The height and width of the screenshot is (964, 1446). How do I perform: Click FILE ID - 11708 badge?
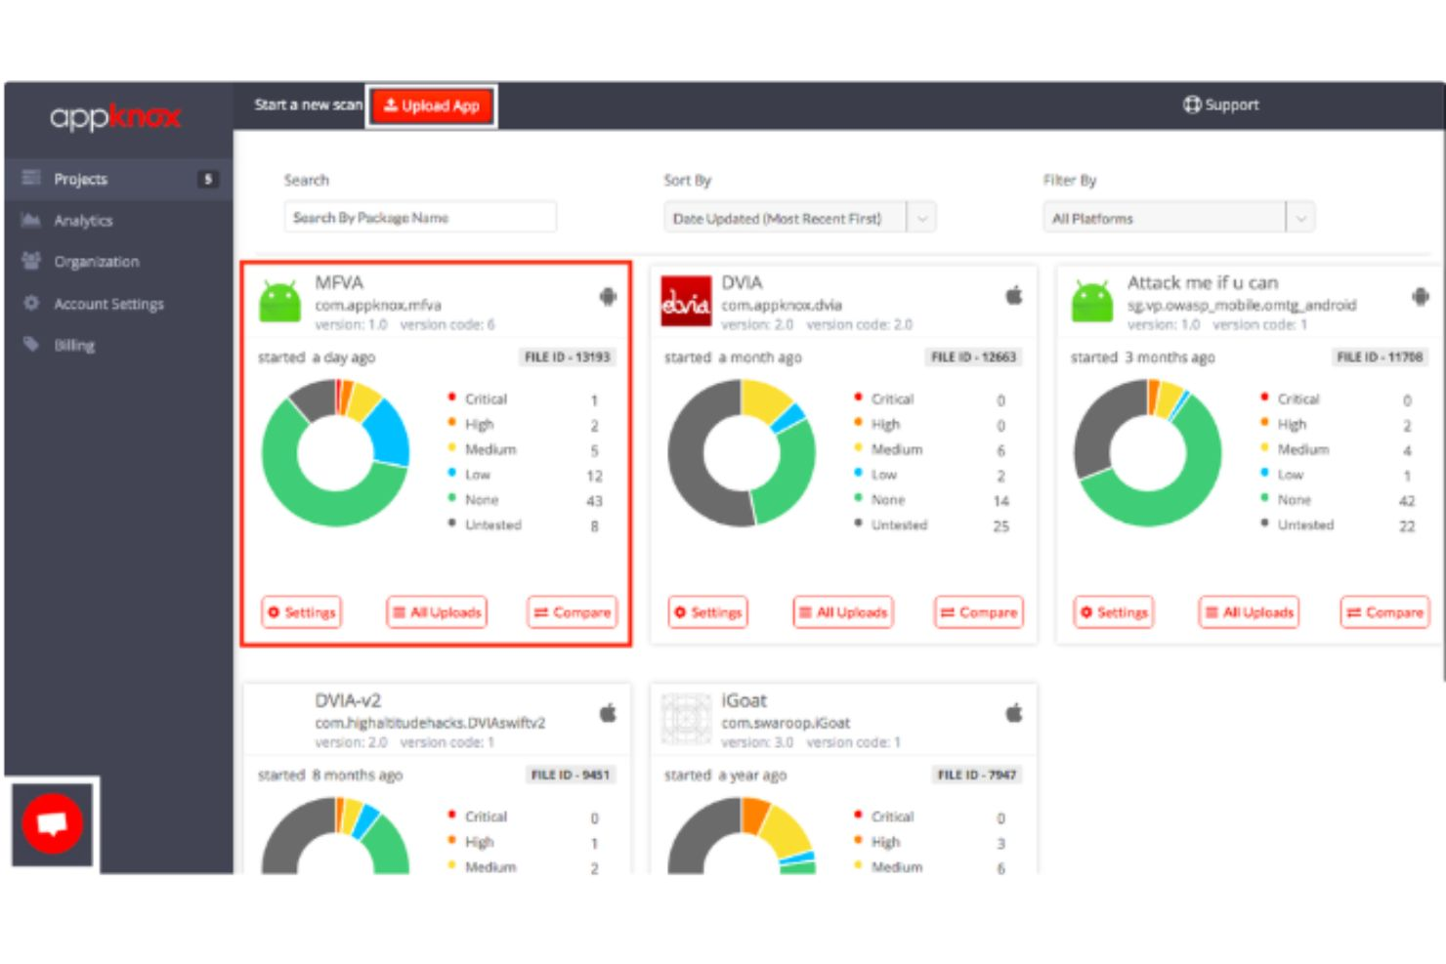[1380, 357]
